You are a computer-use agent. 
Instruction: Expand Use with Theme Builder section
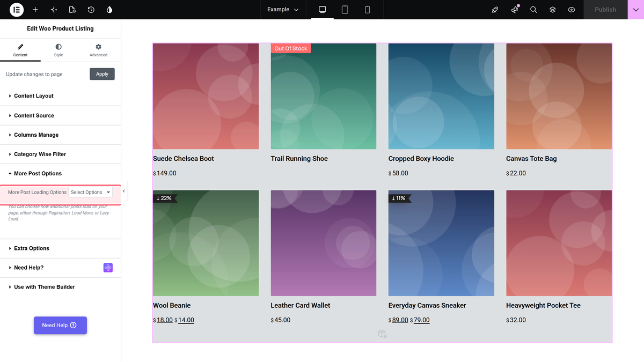[61, 287]
